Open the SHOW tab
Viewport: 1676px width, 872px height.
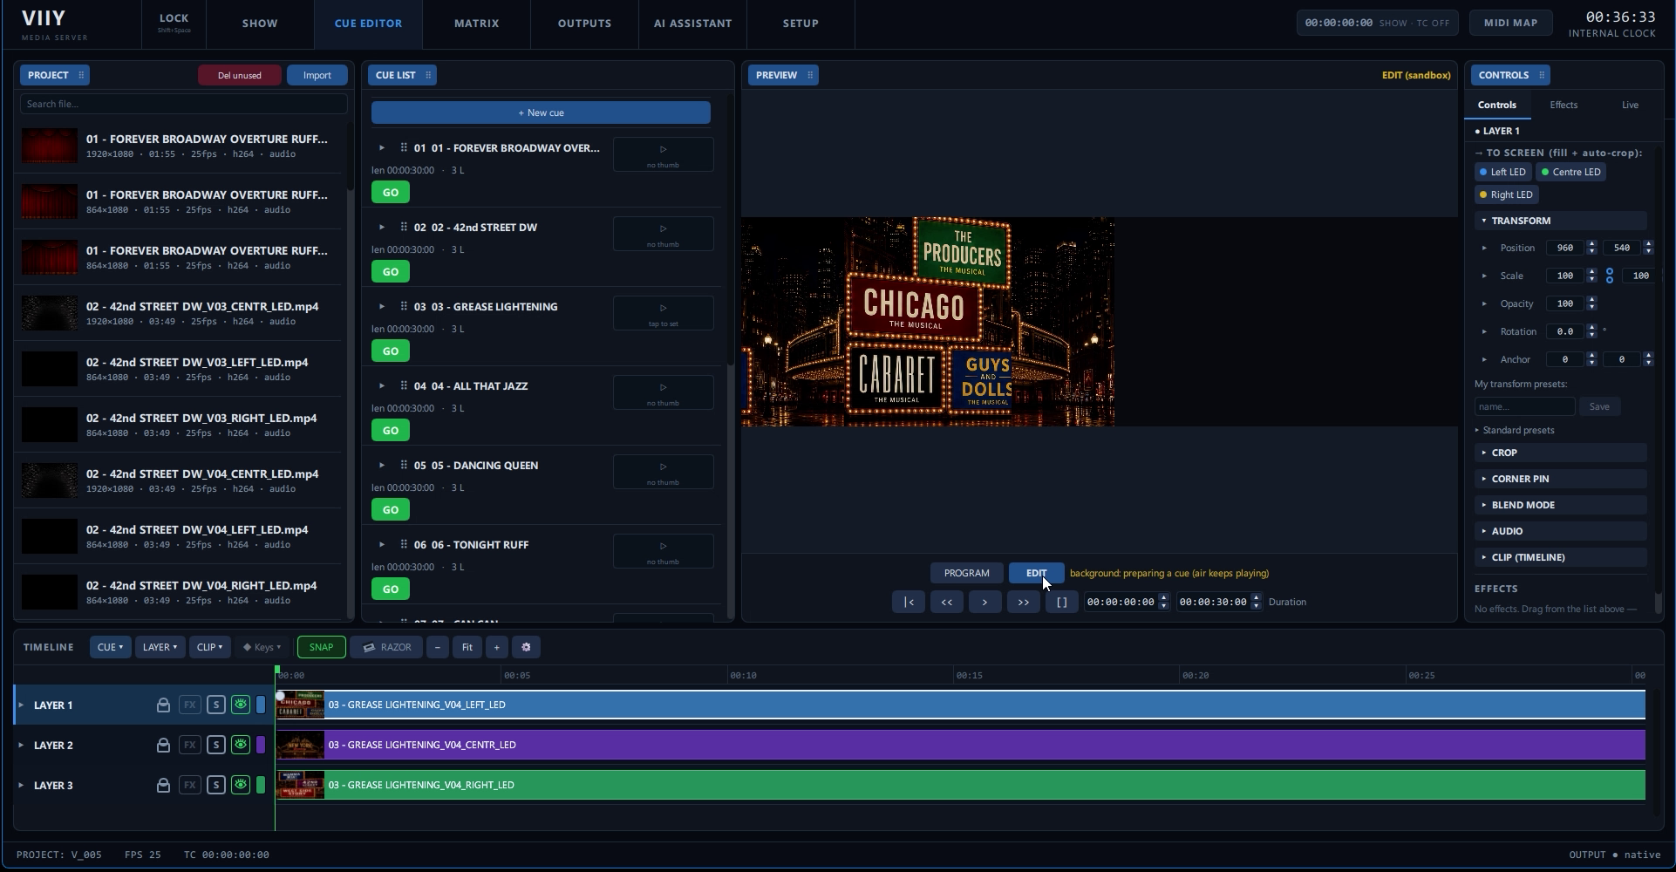(x=260, y=24)
